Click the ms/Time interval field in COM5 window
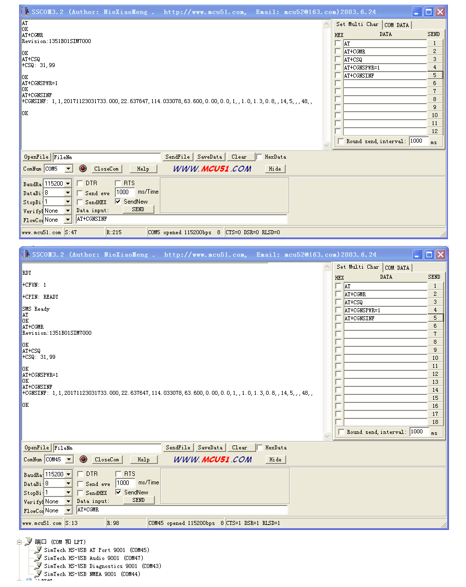 [125, 192]
